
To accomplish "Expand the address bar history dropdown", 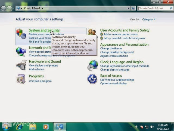I will [x=128, y=8].
